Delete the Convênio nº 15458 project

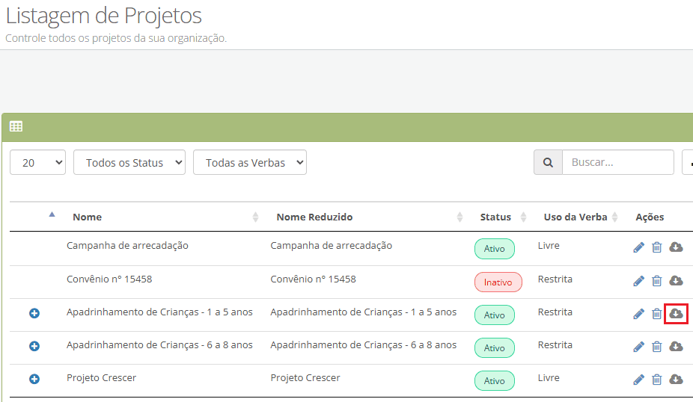point(657,281)
